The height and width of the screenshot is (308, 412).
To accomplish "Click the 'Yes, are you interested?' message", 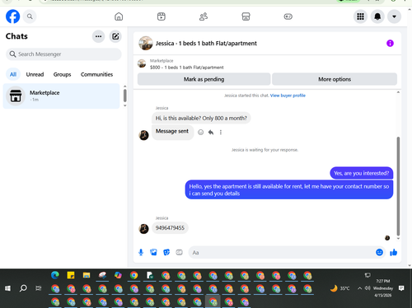I will click(x=362, y=173).
